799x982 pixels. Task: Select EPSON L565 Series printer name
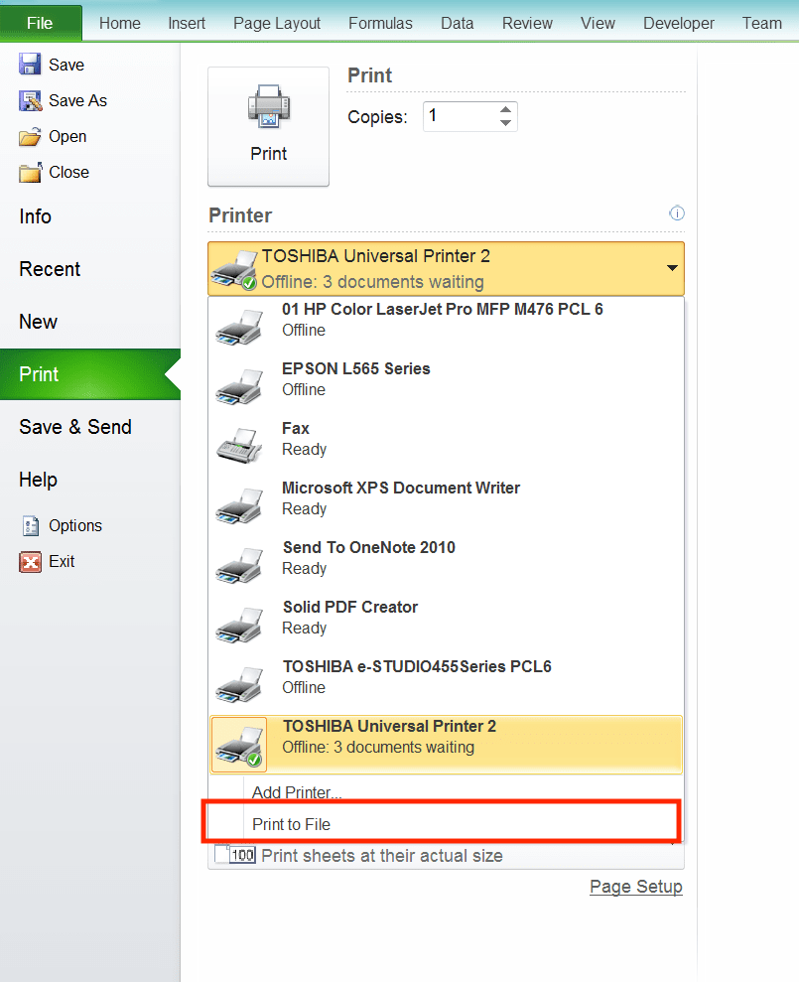pos(355,368)
